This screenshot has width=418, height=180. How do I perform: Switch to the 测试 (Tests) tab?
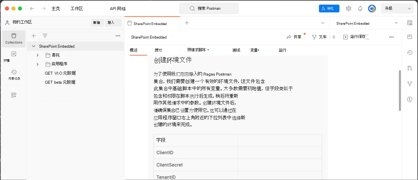(236, 50)
